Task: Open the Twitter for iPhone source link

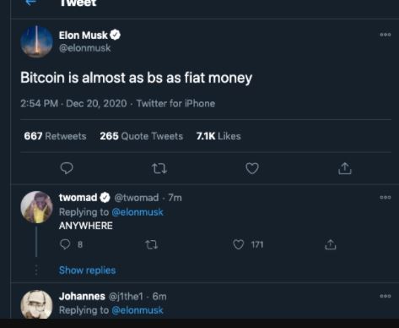Action: (175, 103)
